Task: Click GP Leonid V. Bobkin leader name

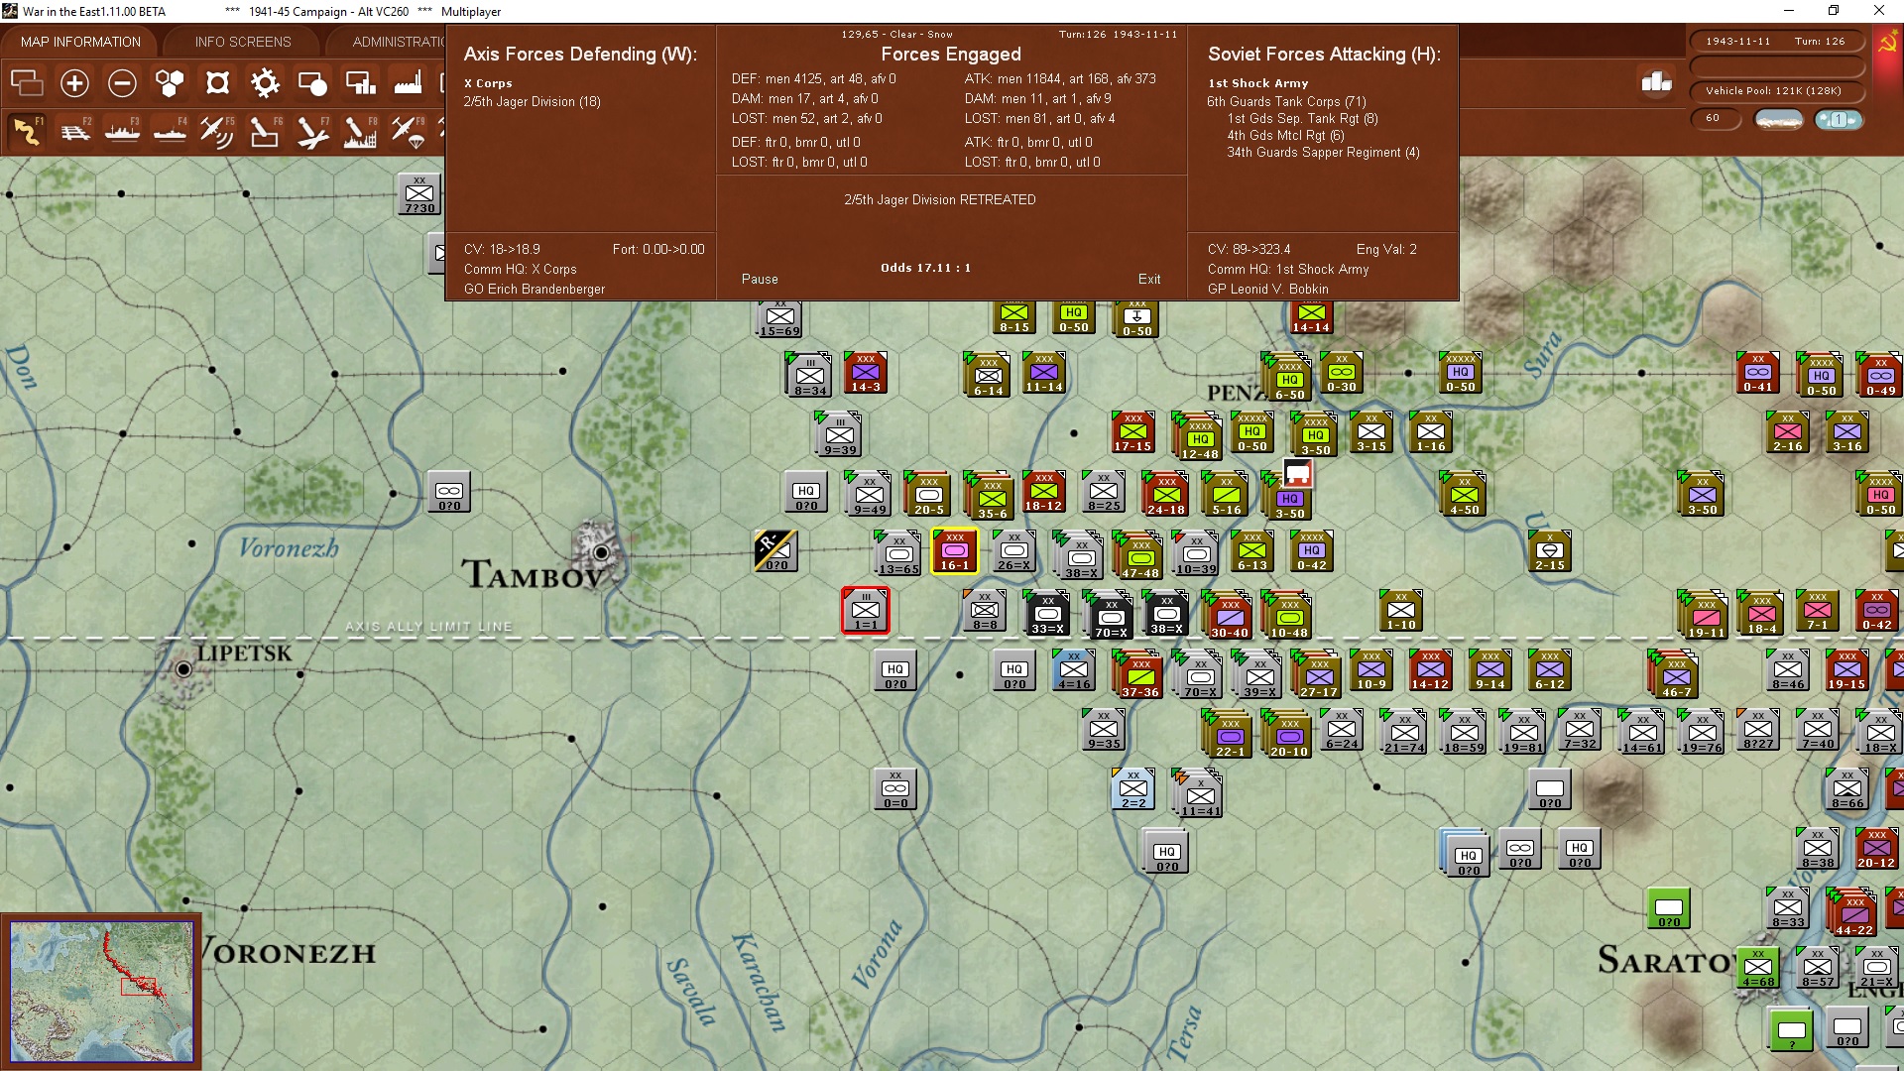Action: point(1268,290)
